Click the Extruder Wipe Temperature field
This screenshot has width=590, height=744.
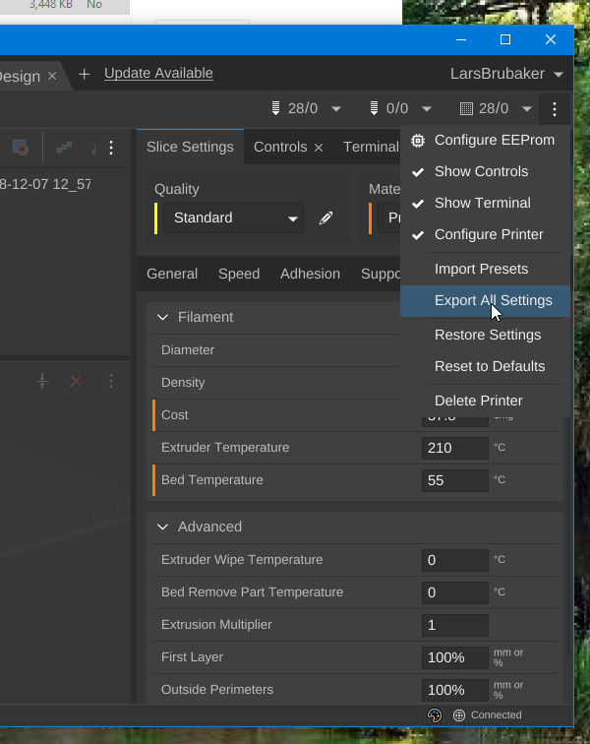pyautogui.click(x=455, y=560)
